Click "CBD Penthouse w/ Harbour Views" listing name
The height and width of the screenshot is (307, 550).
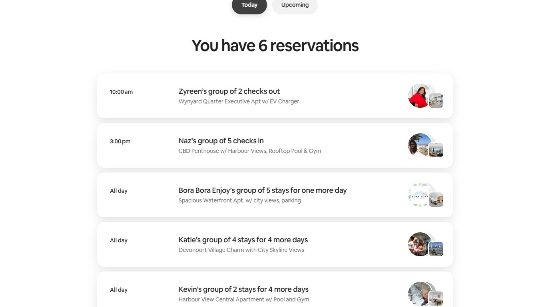tap(250, 151)
